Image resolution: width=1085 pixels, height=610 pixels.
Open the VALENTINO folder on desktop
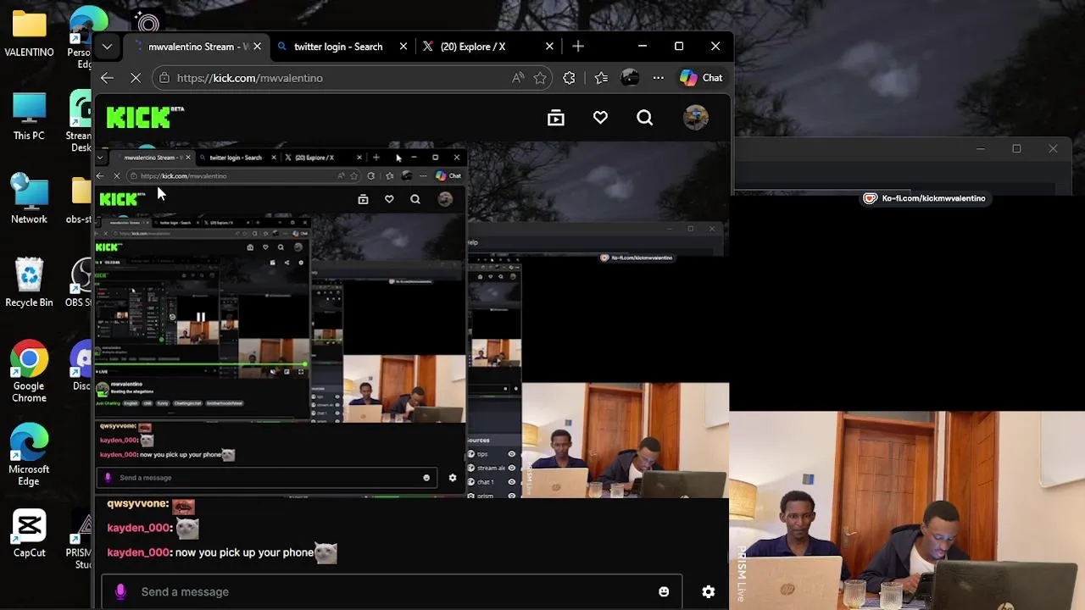pos(29,34)
